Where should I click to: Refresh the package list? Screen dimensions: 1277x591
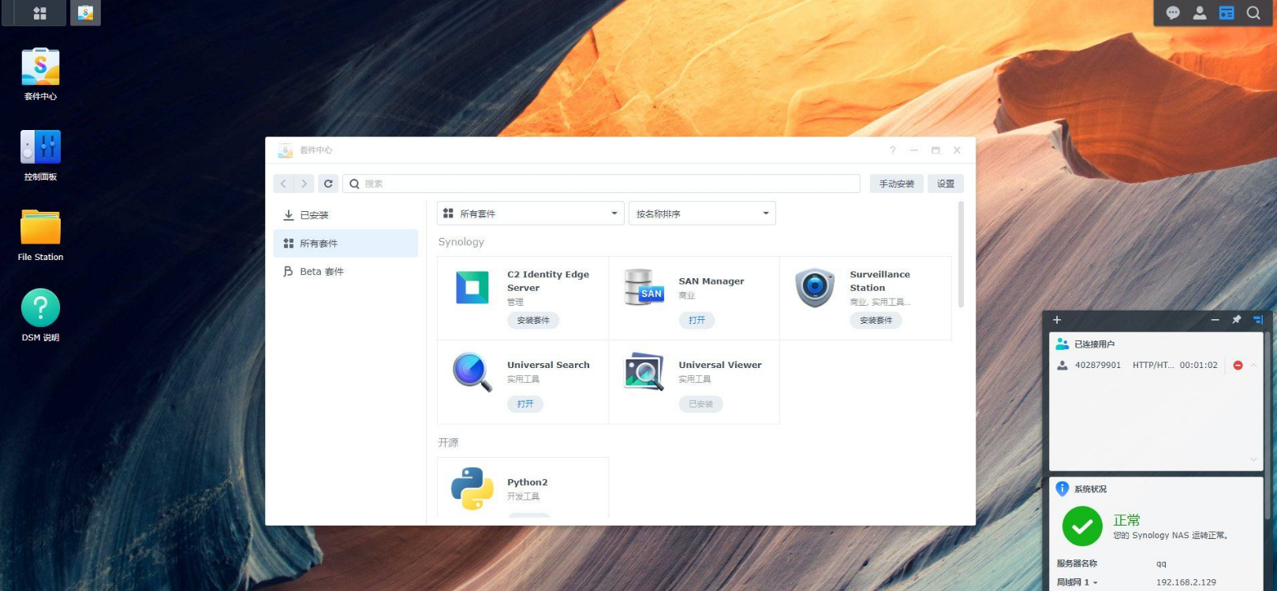(328, 184)
